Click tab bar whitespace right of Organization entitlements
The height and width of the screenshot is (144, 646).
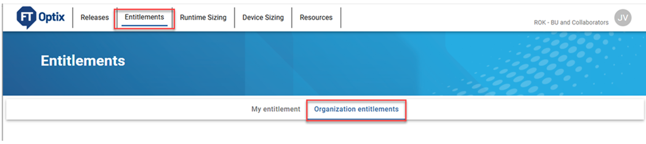click(521, 109)
